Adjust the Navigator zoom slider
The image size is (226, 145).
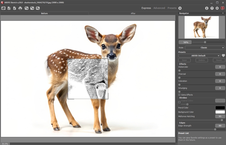205,42
